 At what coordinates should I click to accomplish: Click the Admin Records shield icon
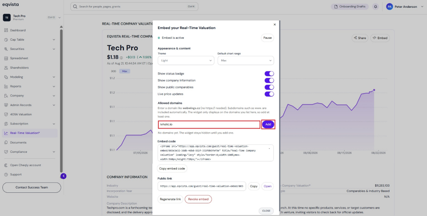(6, 105)
